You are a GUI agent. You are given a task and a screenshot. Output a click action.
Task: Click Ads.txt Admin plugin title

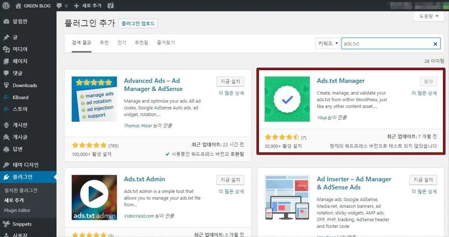click(x=144, y=179)
